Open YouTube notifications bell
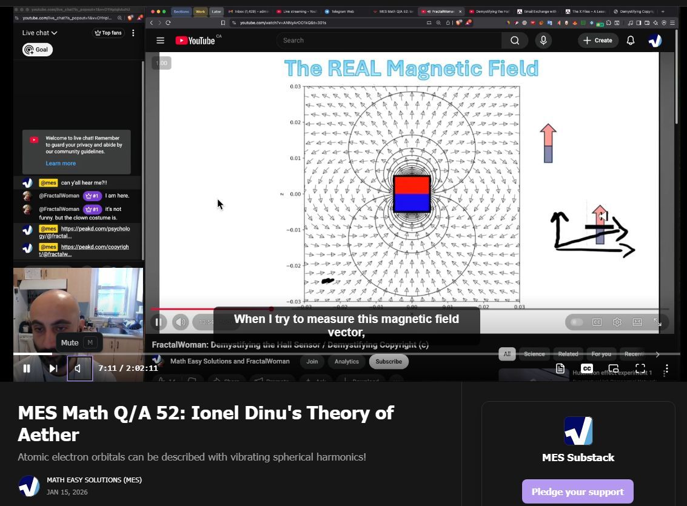This screenshot has height=506, width=687. click(631, 41)
